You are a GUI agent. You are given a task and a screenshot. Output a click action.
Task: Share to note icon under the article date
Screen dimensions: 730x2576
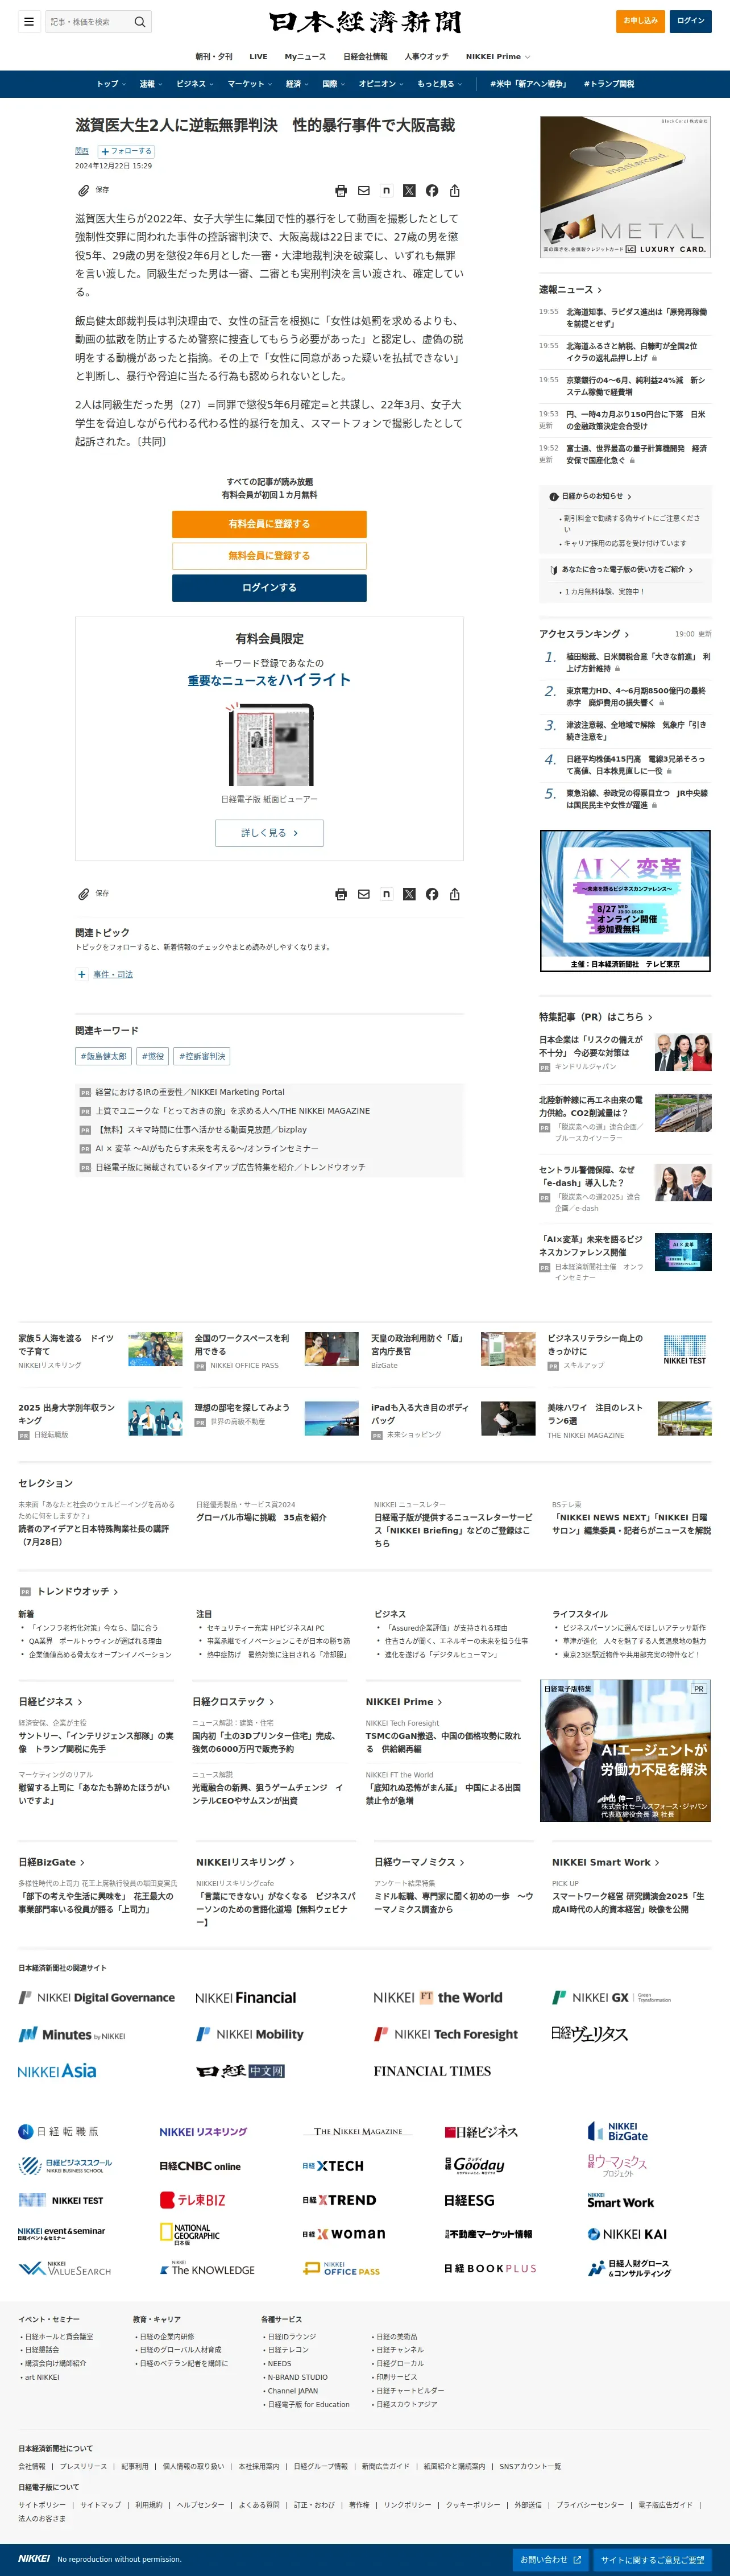pyautogui.click(x=386, y=190)
